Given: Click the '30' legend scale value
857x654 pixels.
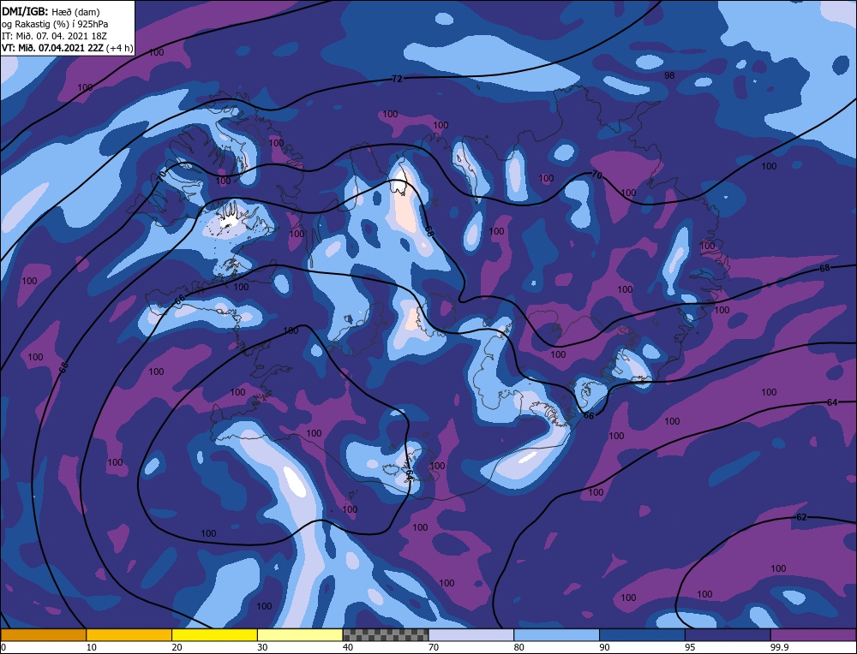Looking at the screenshot, I should tap(262, 647).
